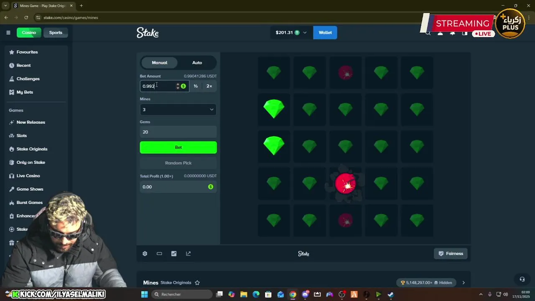
Task: Open Discord from the taskbar
Action: click(x=305, y=294)
